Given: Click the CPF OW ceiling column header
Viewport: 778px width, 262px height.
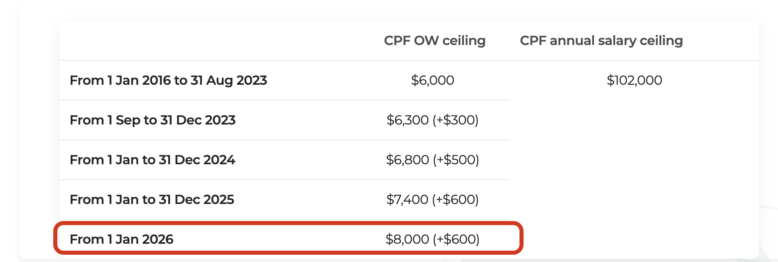Looking at the screenshot, I should click(x=435, y=41).
